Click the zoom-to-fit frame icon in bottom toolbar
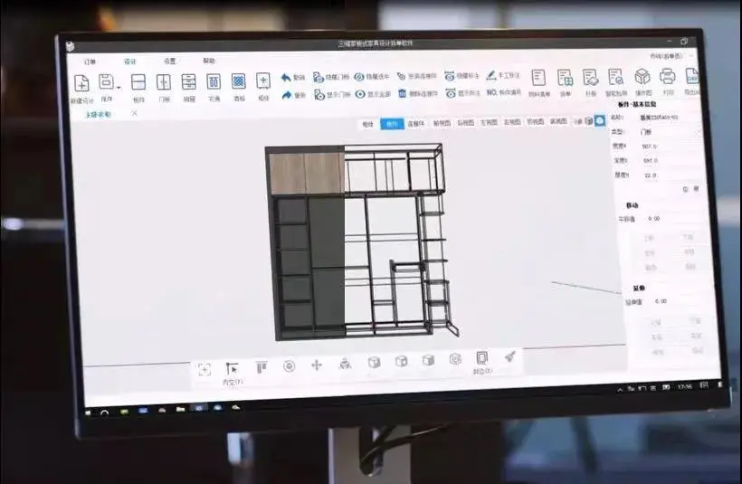 point(205,369)
